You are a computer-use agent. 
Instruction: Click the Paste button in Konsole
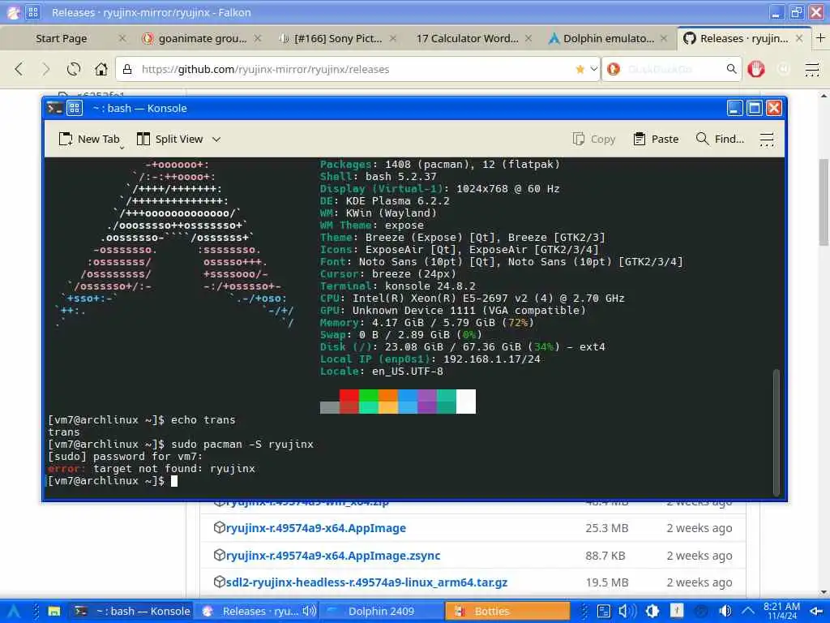656,139
